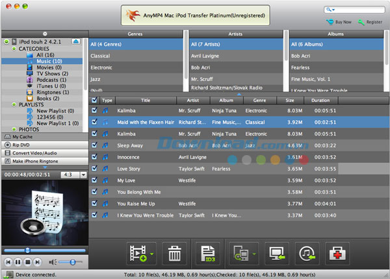Click the Register button
Image resolution: width=390 pixels, height=279 pixels.
click(370, 21)
